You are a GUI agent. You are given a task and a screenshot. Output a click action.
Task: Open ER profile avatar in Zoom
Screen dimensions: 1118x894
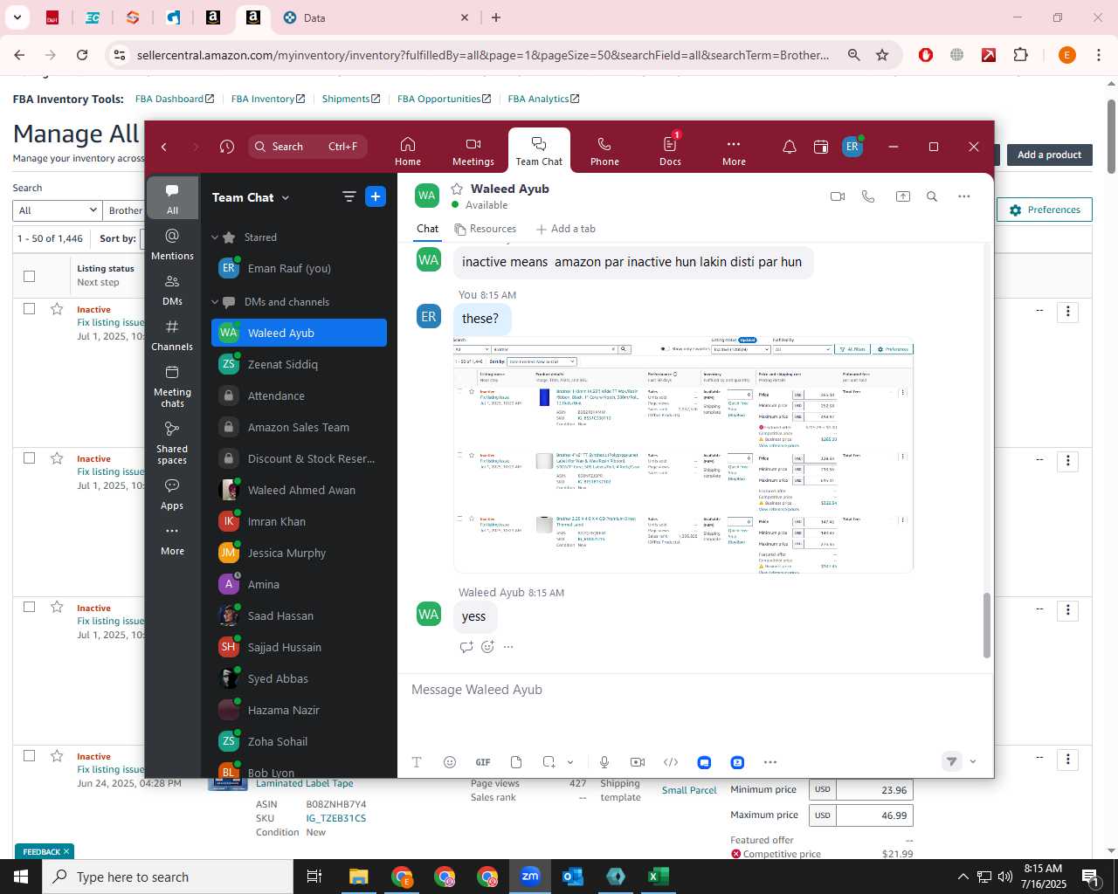[852, 147]
